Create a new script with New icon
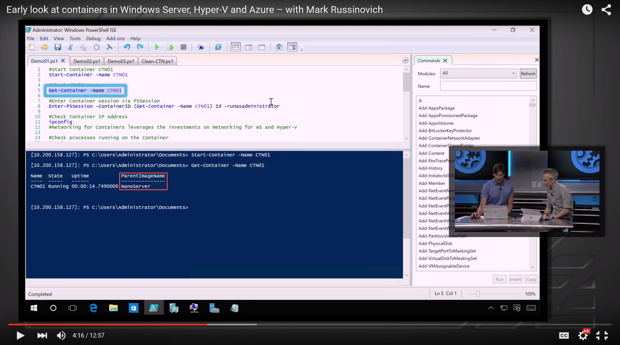 click(32, 47)
